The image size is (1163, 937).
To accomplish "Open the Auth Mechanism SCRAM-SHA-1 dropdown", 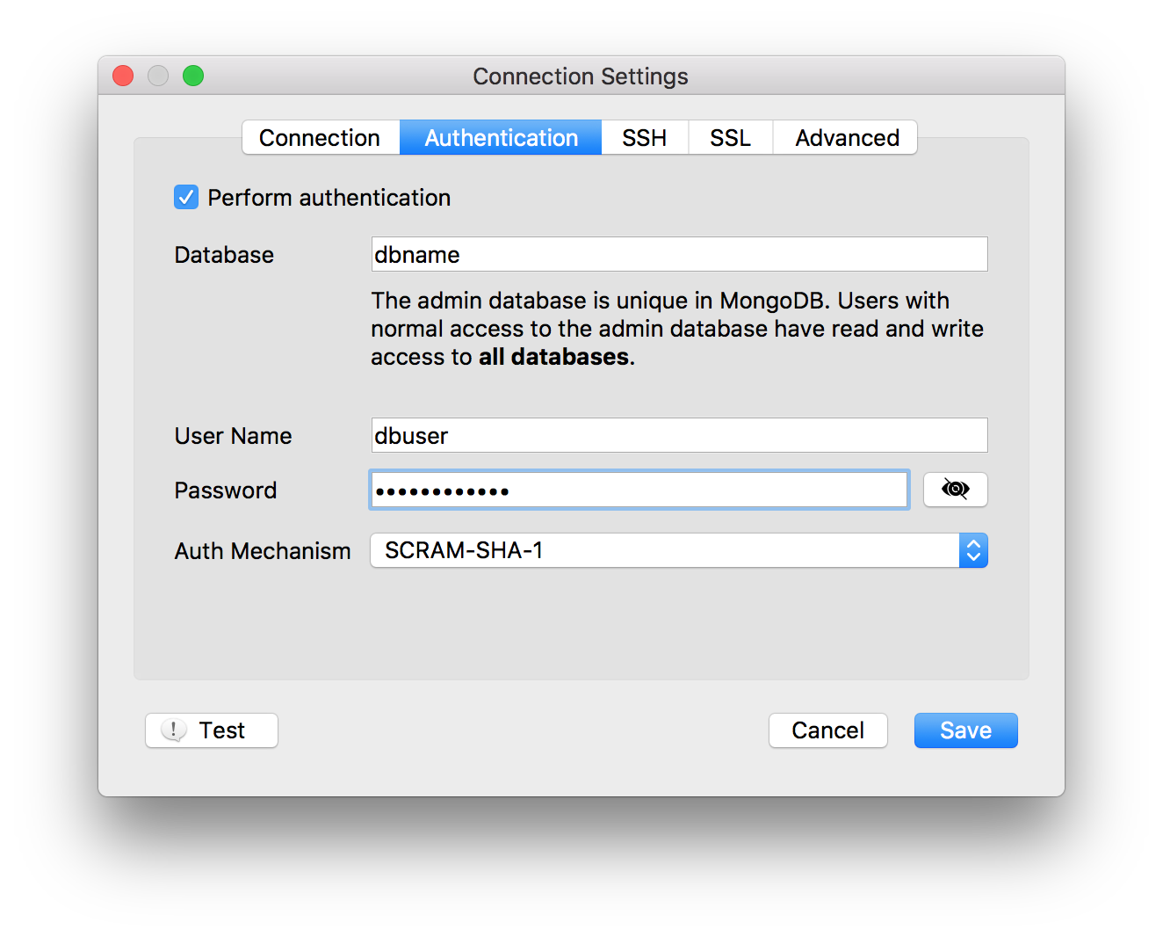I will [679, 550].
